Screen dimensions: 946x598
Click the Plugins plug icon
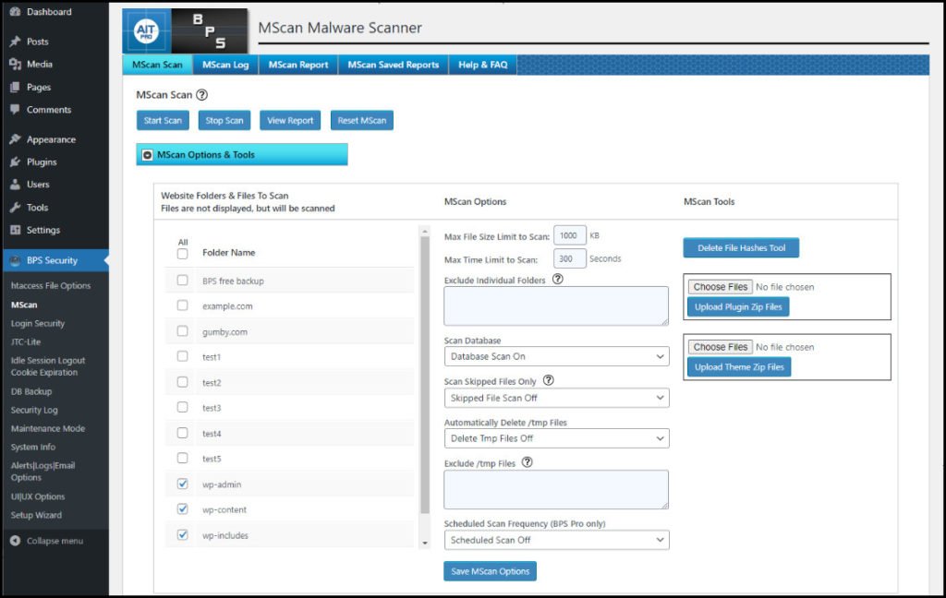[15, 162]
